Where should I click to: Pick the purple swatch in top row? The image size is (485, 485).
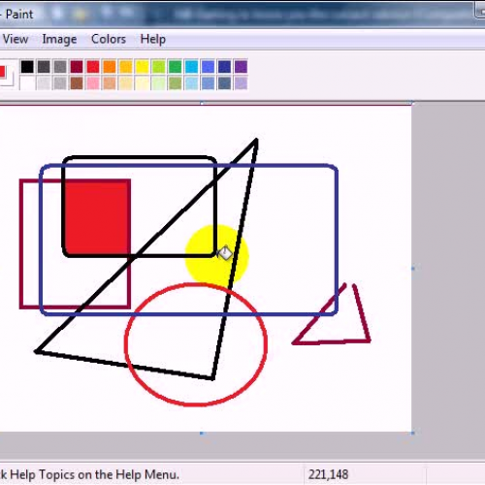[241, 67]
